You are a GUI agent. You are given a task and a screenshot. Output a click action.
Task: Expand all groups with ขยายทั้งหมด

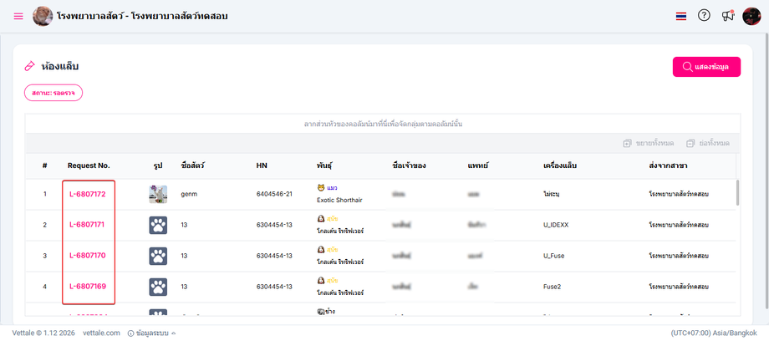649,143
